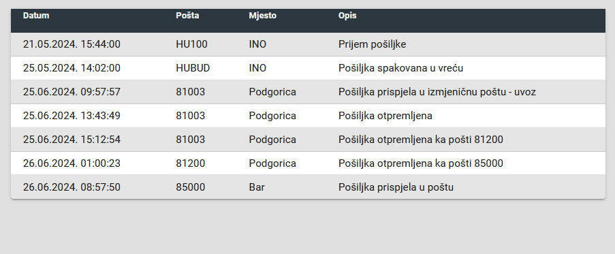Select the 25.06.2024. 09:57:57 date cell
615x254 pixels.
(x=72, y=92)
